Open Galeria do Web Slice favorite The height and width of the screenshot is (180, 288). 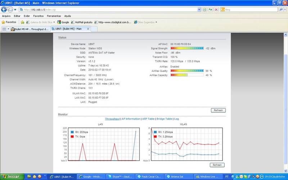click(39, 22)
